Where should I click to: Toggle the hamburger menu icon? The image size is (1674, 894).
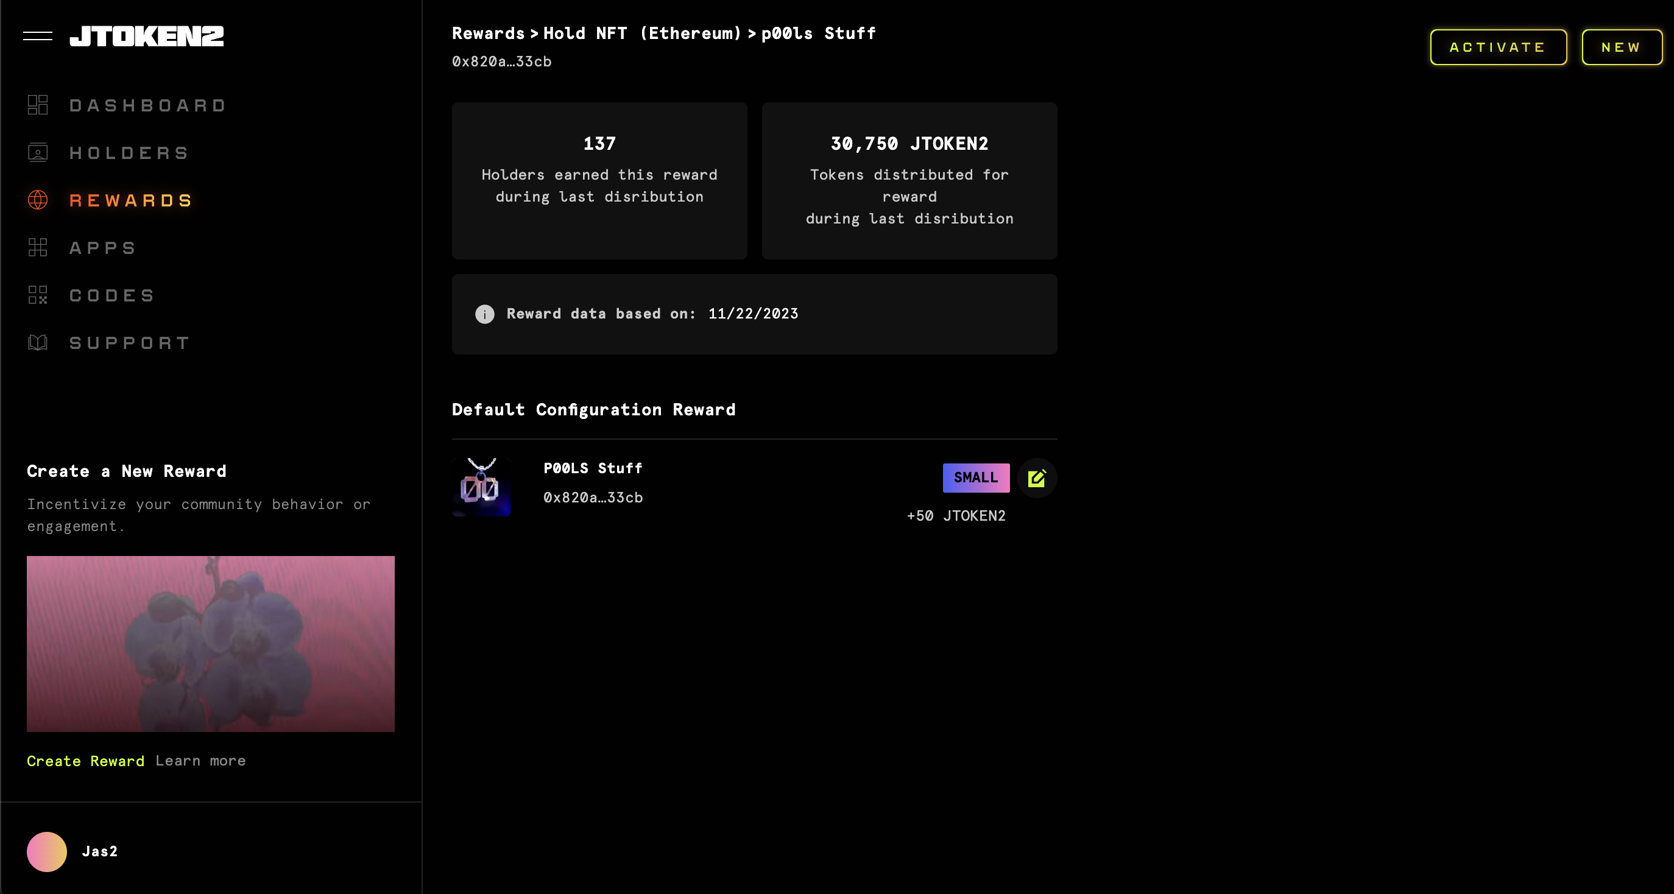(x=38, y=37)
